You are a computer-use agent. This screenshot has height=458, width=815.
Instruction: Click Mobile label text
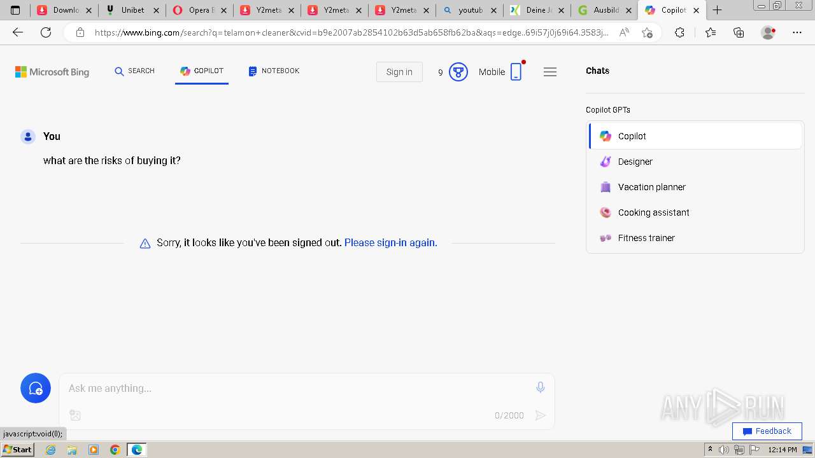pos(492,72)
